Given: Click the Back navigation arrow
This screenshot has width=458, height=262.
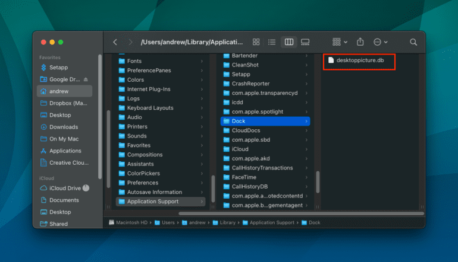Looking at the screenshot, I should tap(115, 42).
